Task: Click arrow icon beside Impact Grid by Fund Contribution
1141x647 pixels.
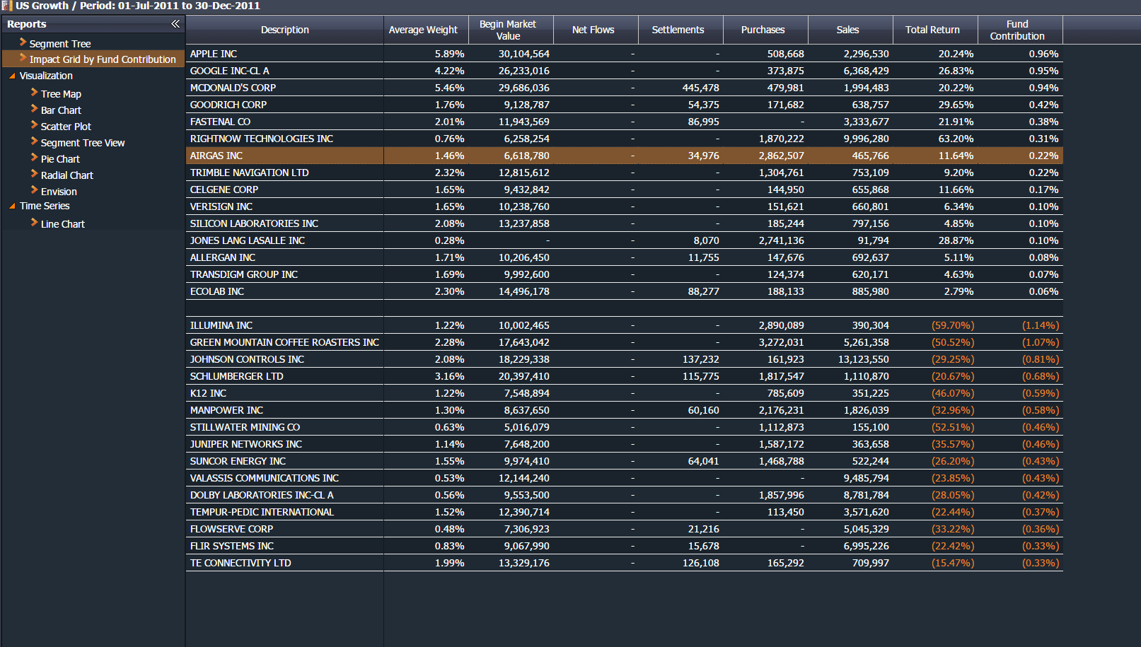Action: (23, 59)
